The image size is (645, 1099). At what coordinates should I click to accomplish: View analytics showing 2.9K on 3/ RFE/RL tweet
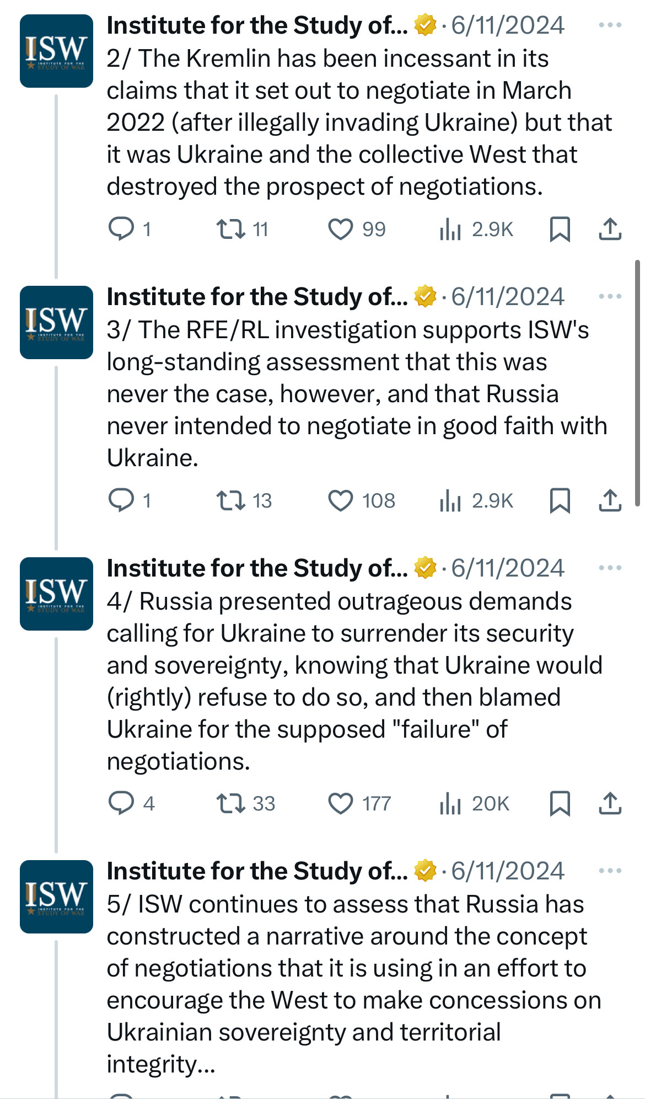coord(476,500)
